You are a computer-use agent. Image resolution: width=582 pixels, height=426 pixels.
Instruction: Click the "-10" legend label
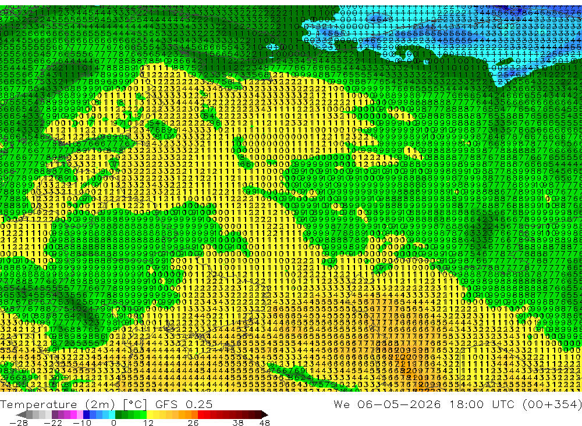click(x=82, y=423)
